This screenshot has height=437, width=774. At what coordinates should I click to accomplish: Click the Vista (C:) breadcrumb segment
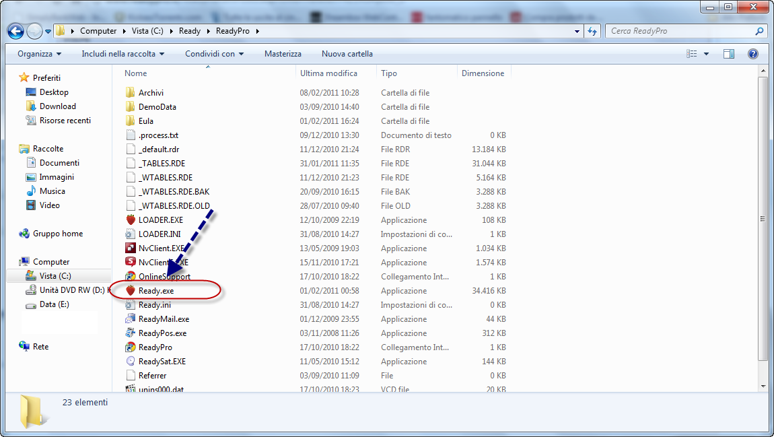click(147, 30)
